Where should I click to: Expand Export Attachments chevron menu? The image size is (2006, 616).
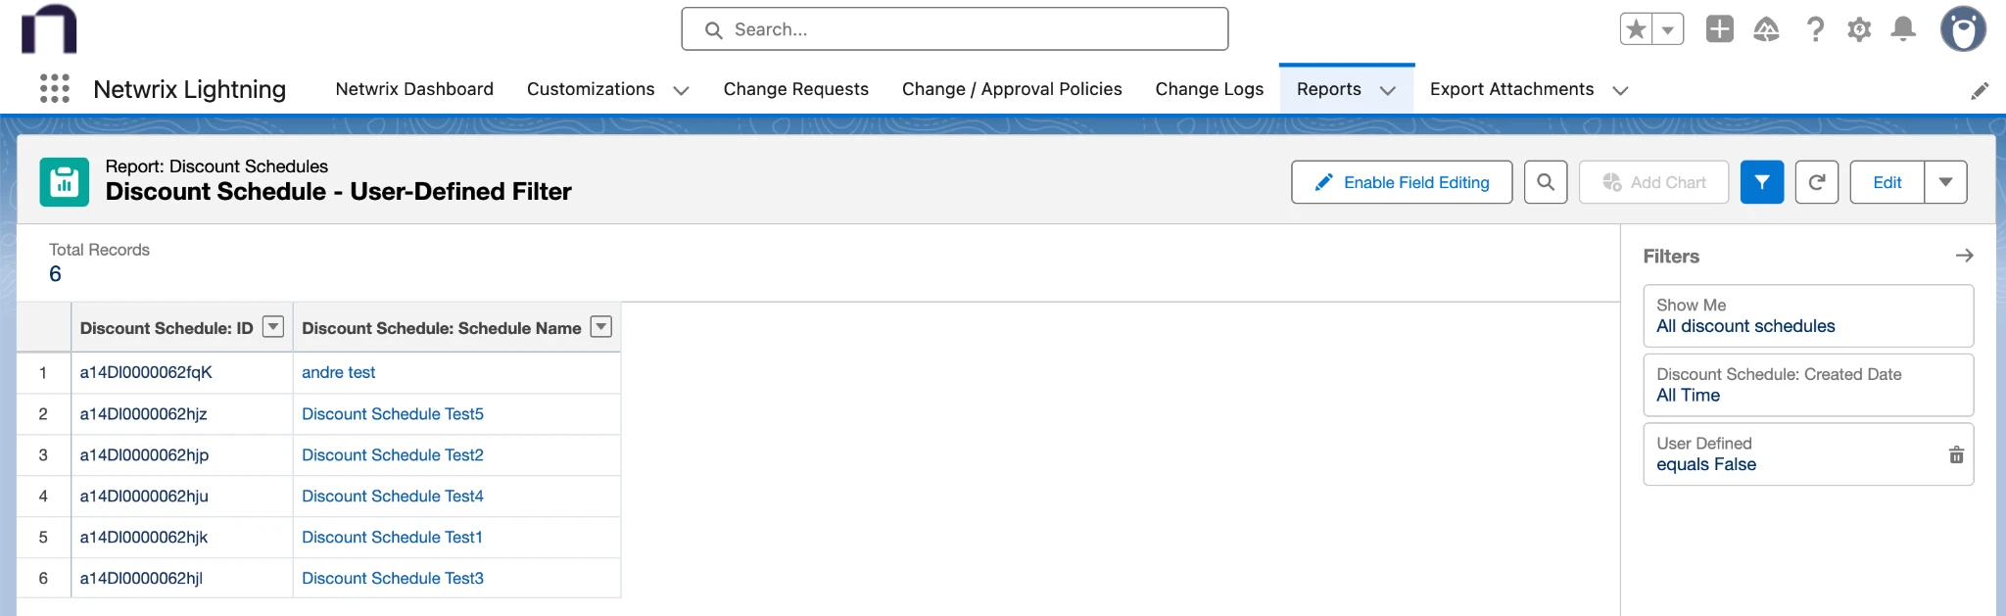[x=1620, y=90]
